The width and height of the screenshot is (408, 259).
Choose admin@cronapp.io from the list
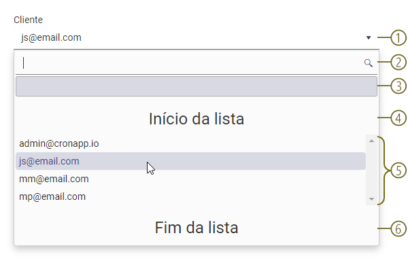(190, 143)
